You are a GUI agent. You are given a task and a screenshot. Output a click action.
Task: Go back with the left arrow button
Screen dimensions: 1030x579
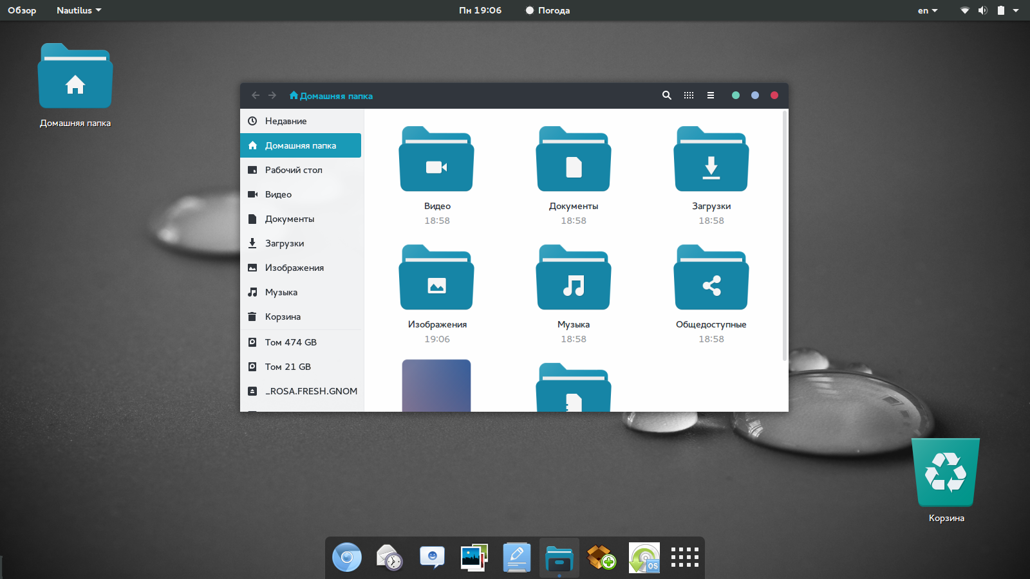pos(256,95)
